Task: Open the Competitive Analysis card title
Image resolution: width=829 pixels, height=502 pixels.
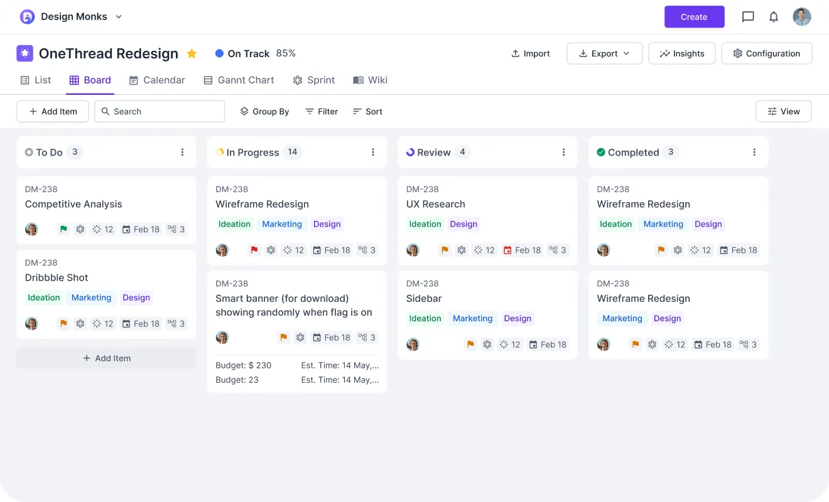Action: pos(73,204)
